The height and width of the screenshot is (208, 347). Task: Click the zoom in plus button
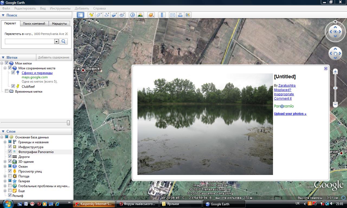tap(335, 71)
